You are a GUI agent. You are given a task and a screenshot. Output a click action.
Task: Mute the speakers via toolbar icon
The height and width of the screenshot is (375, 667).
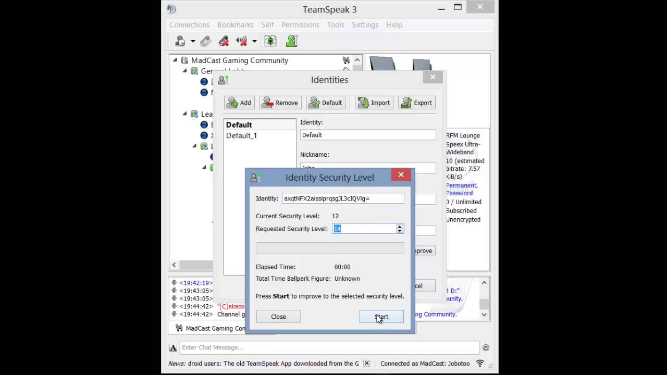click(x=241, y=41)
